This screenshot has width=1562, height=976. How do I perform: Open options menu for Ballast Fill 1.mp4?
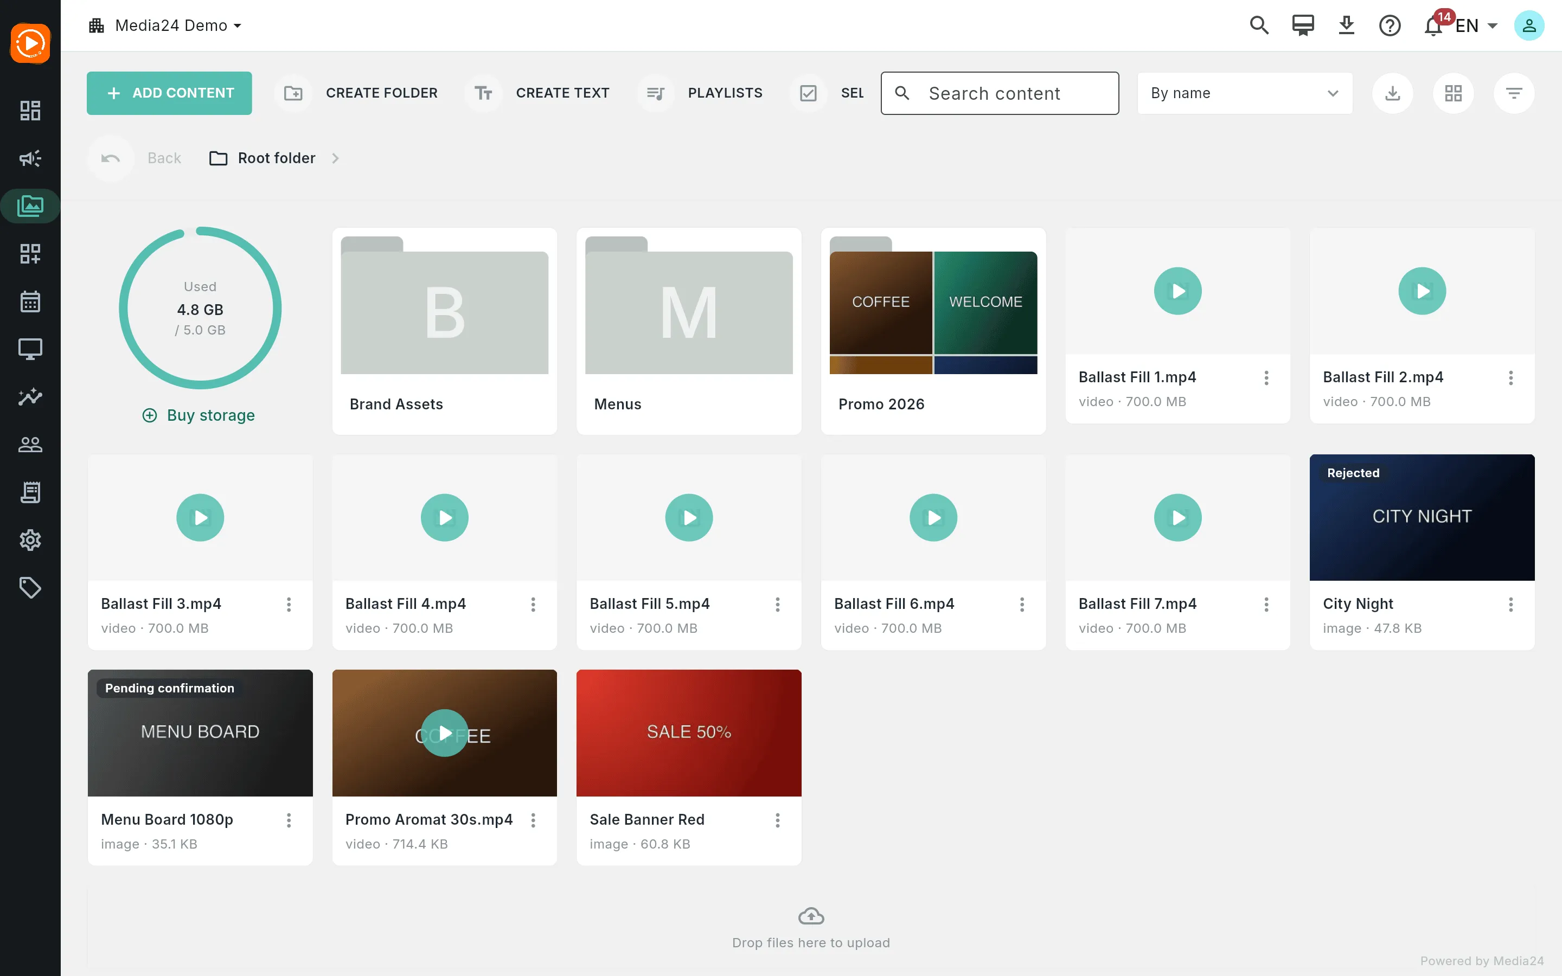(1266, 377)
